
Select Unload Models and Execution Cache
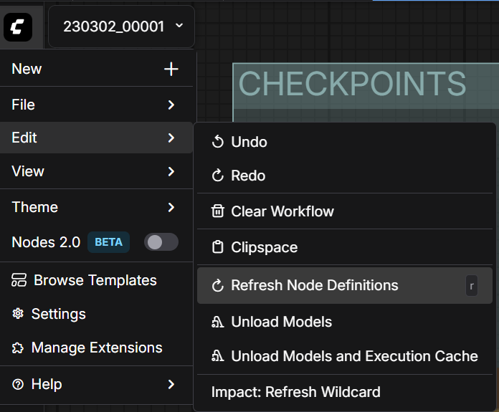345,356
